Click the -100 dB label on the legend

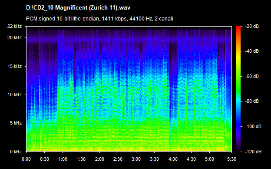(253, 126)
